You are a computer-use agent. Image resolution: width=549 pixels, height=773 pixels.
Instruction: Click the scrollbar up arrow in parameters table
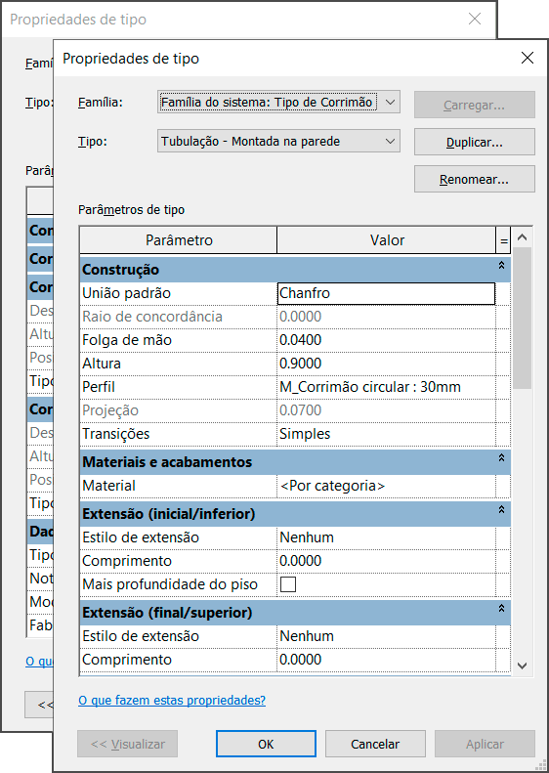click(x=522, y=237)
